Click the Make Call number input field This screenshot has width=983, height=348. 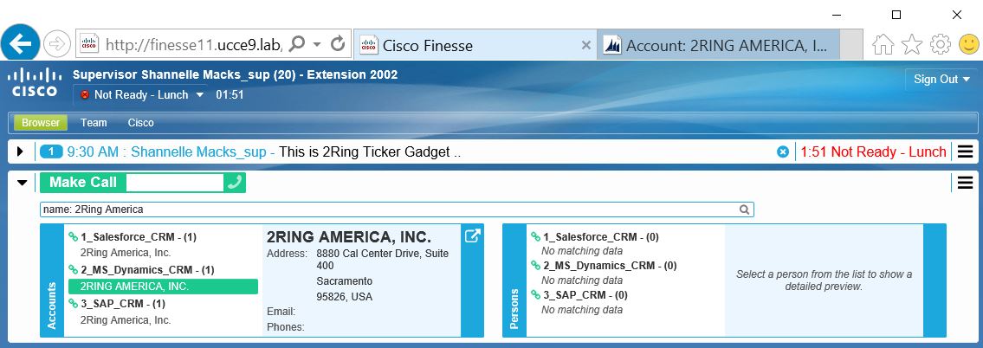173,183
